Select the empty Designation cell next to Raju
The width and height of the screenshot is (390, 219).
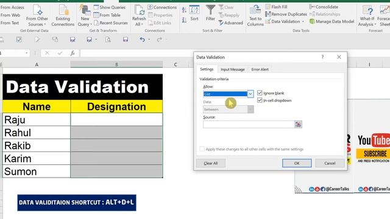coord(116,120)
